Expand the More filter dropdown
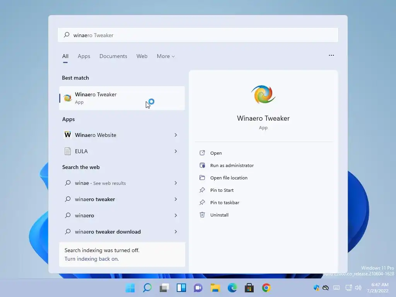 [x=166, y=56]
